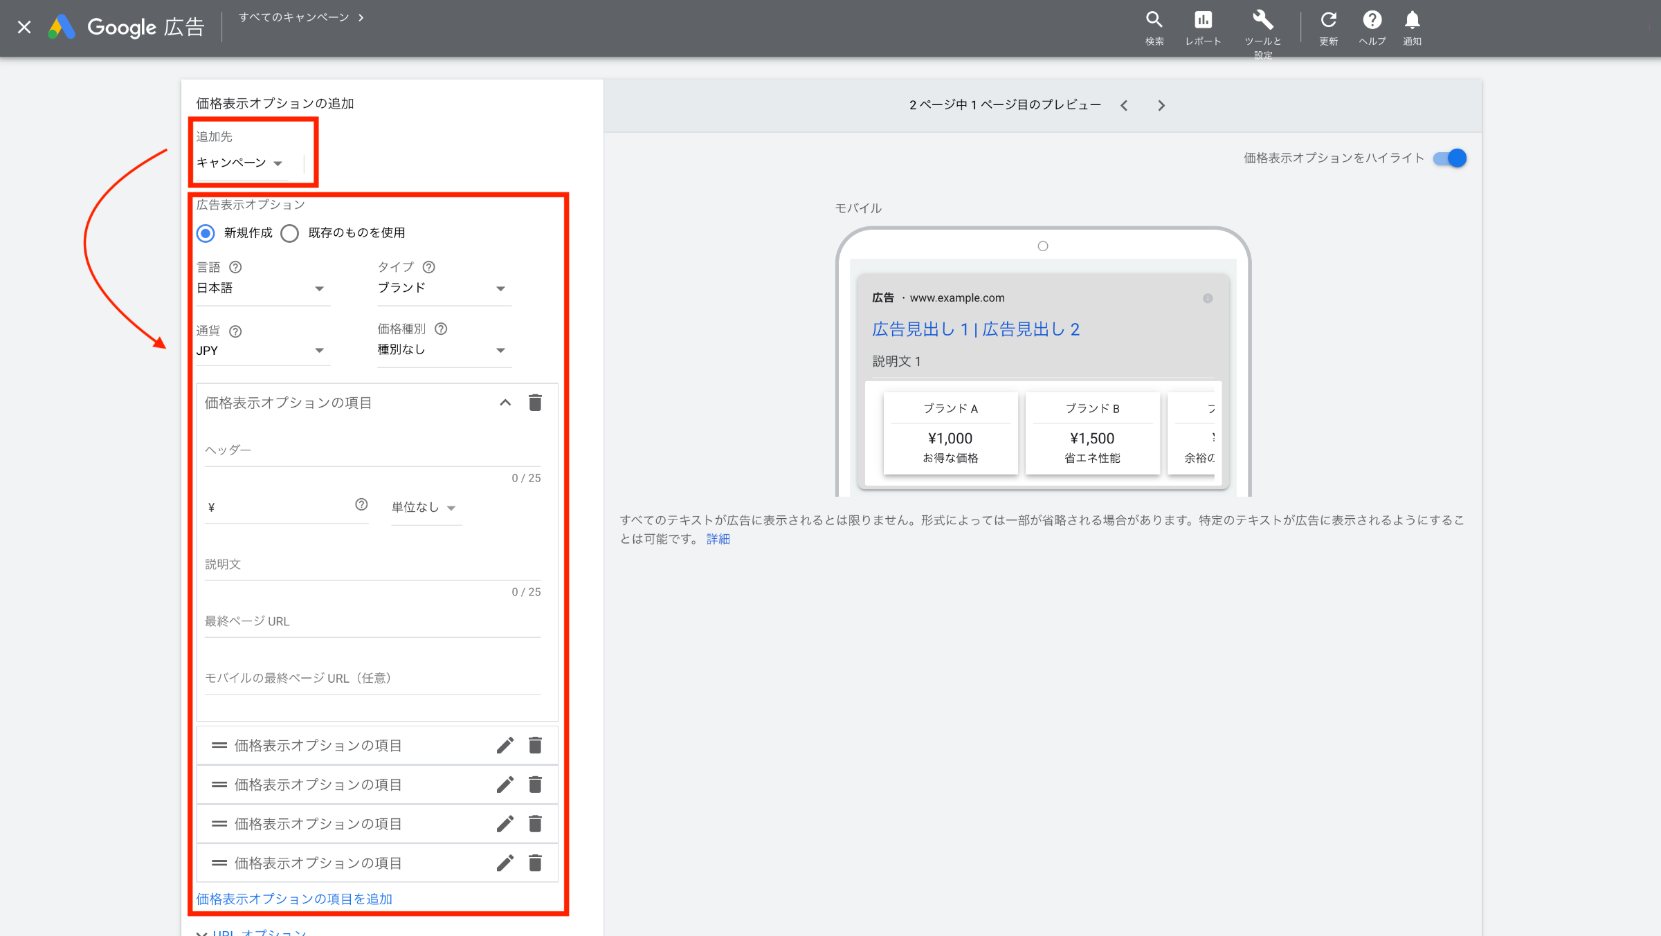Click help icon next to 通貨
Image resolution: width=1661 pixels, height=936 pixels.
pos(235,331)
